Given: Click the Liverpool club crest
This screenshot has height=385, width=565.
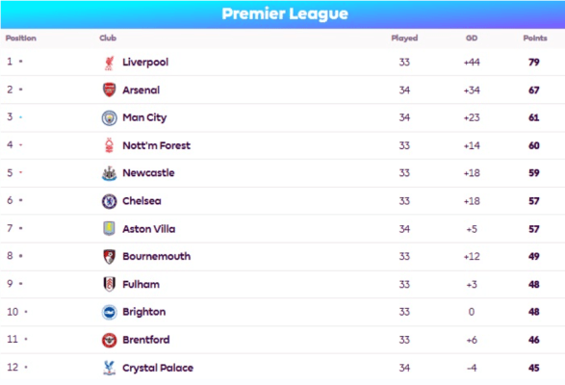Looking at the screenshot, I should (x=109, y=63).
